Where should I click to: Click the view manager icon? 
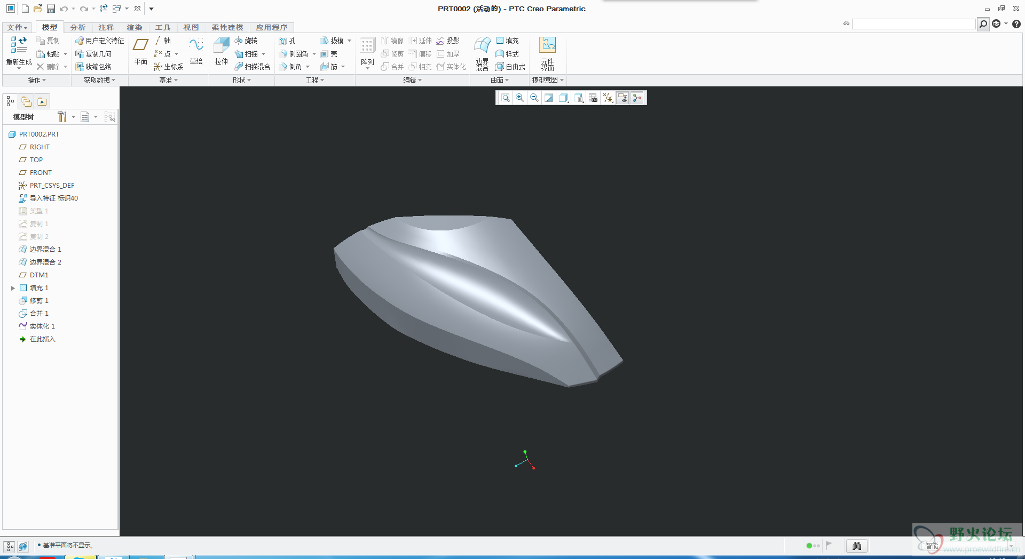click(x=593, y=98)
